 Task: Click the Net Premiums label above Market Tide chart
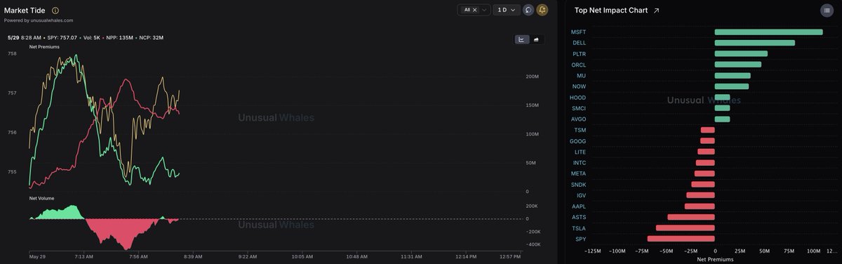point(44,46)
